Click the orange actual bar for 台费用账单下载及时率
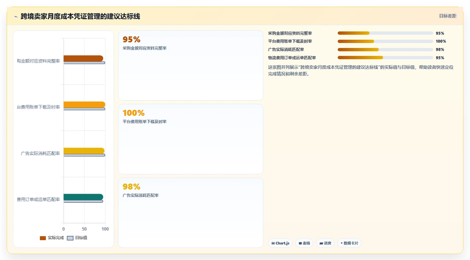This screenshot has height=260, width=470. (x=84, y=105)
